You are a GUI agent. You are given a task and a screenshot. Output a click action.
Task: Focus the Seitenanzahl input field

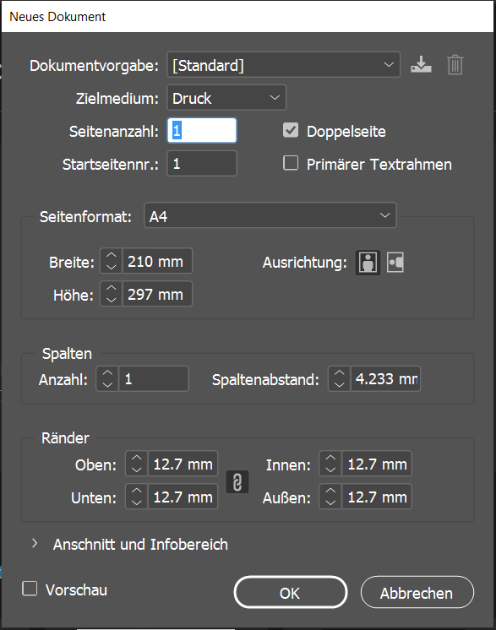click(x=202, y=131)
